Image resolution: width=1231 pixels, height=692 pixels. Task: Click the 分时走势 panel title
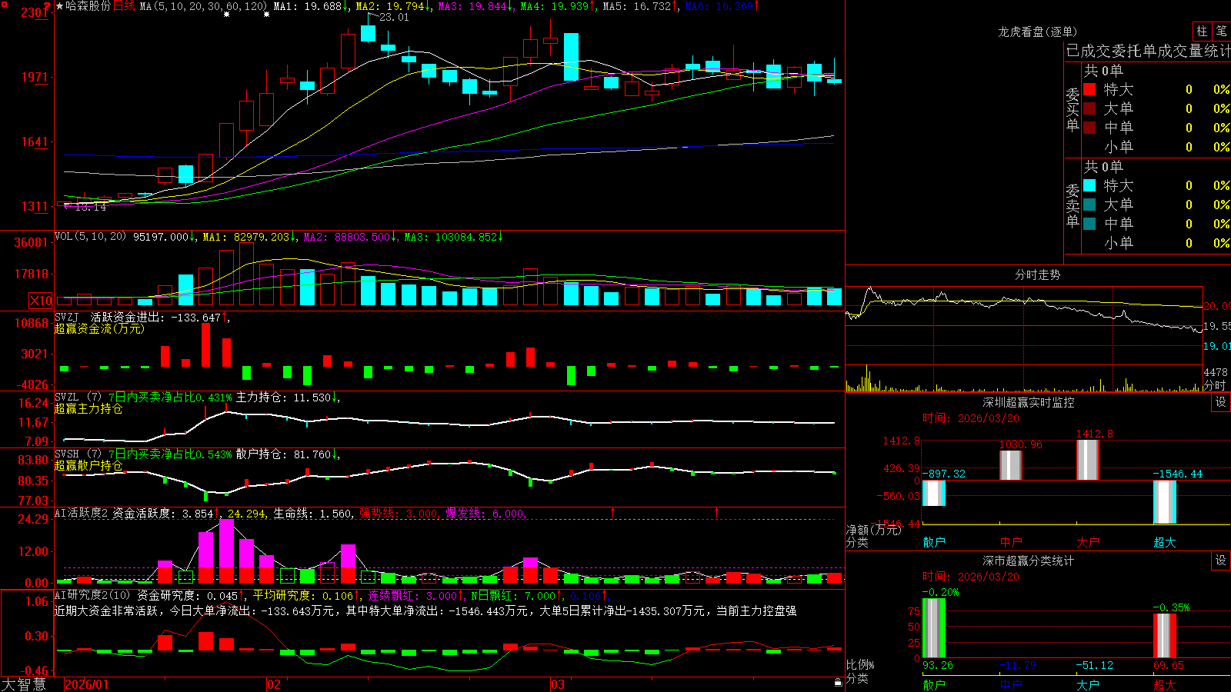coord(1037,274)
